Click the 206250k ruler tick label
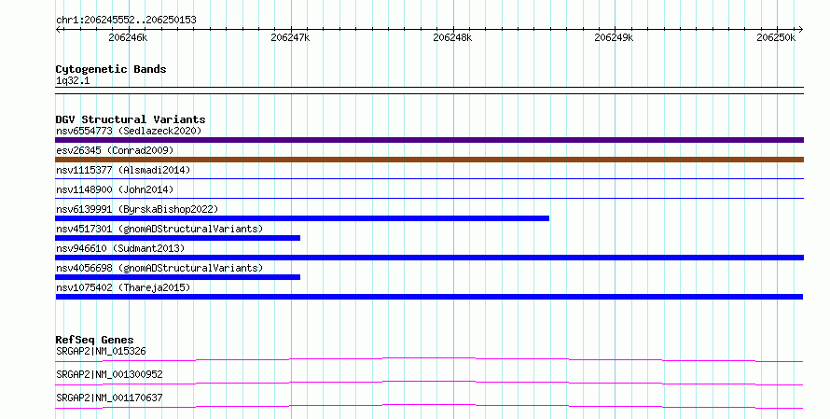The image size is (830, 419). [x=776, y=37]
